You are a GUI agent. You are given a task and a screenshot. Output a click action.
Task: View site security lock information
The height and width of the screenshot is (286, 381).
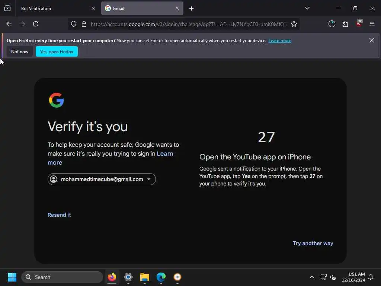point(84,24)
